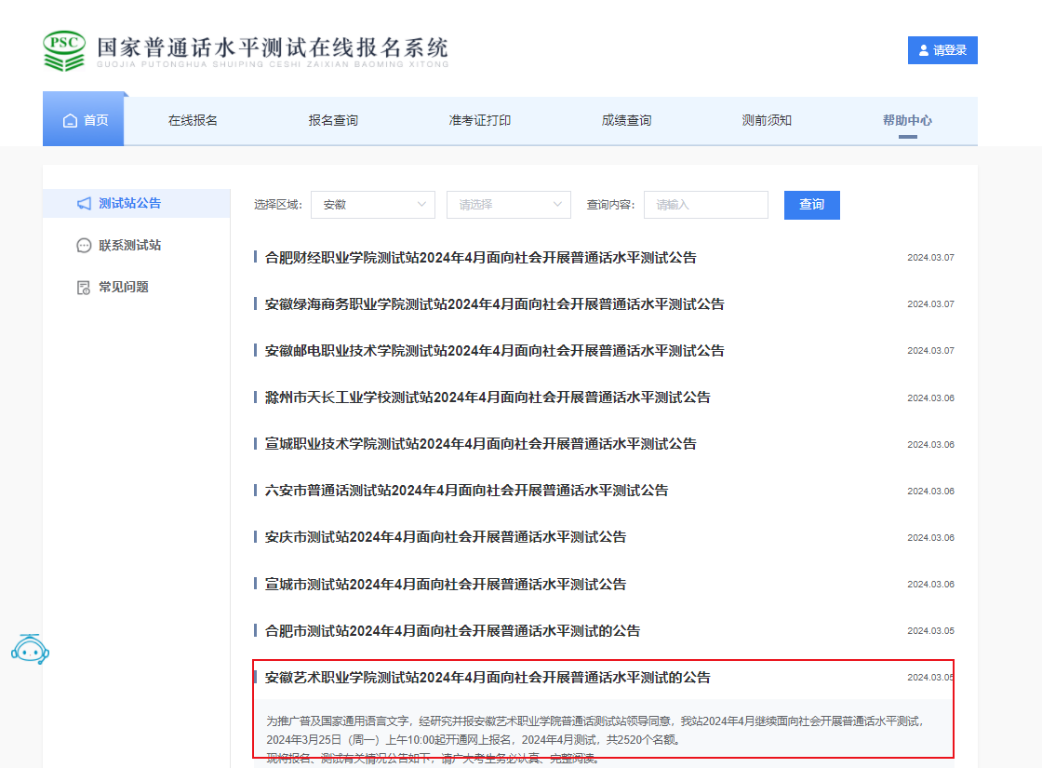Screen dimensions: 1042x768
Task: Click the home icon on 首页 tab
Action: (70, 120)
